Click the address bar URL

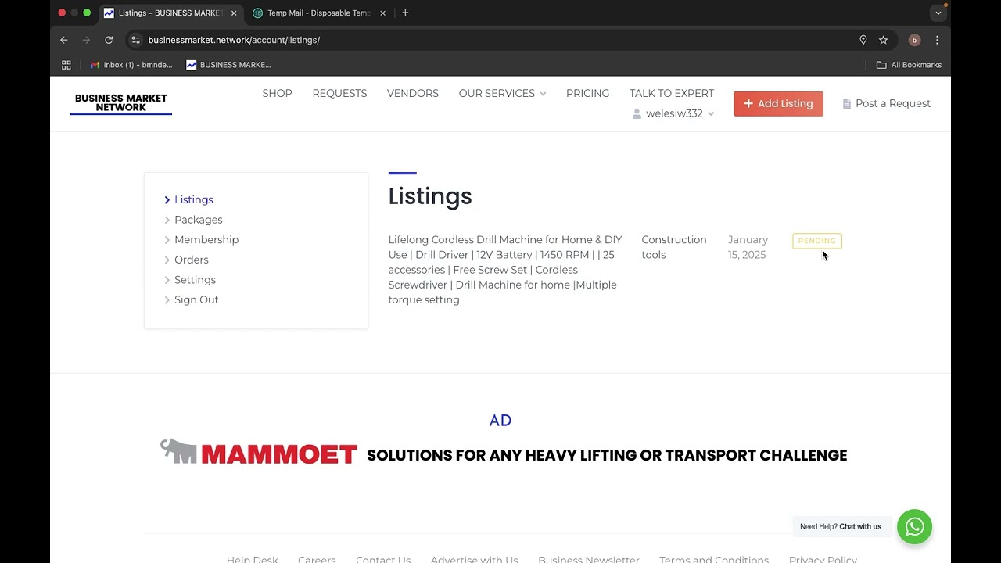tap(234, 40)
